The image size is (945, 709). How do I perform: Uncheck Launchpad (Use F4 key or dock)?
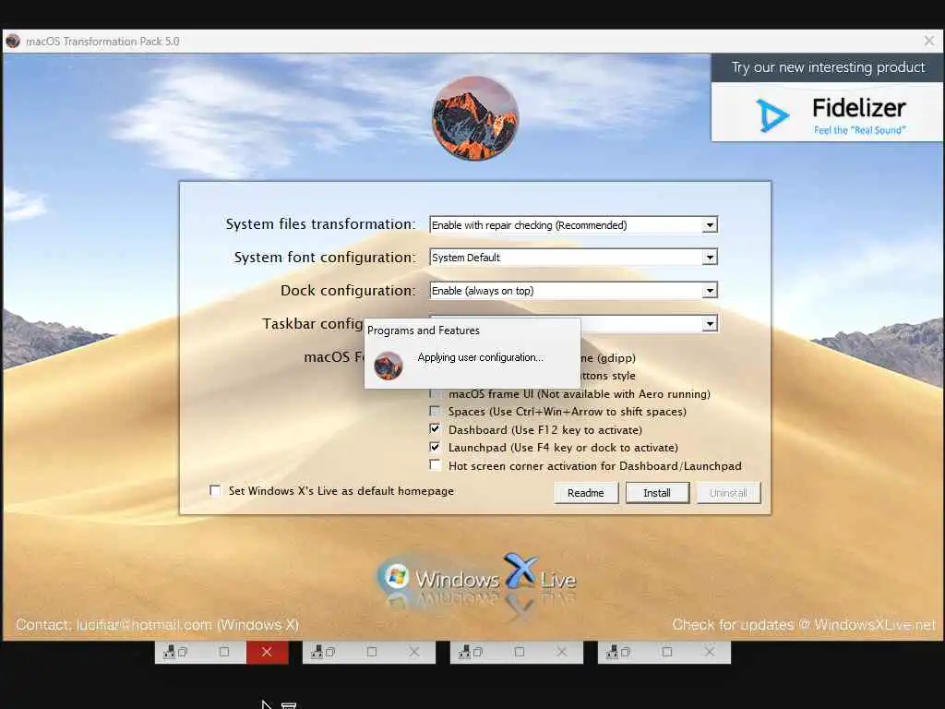[435, 448]
